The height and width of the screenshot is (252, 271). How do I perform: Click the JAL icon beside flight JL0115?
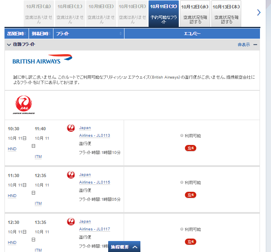[x=71, y=175]
